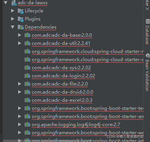Expand com.adc:adc-da-druid:2.0.0 dependency
This screenshot has height=142, width=150.
pyautogui.click(x=20, y=92)
